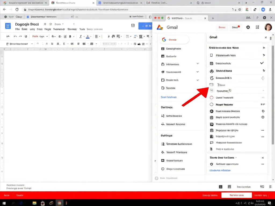The height and width of the screenshot is (206, 275).
Task: Close the Timeo Cour toa Eaios card
Action: click(263, 158)
